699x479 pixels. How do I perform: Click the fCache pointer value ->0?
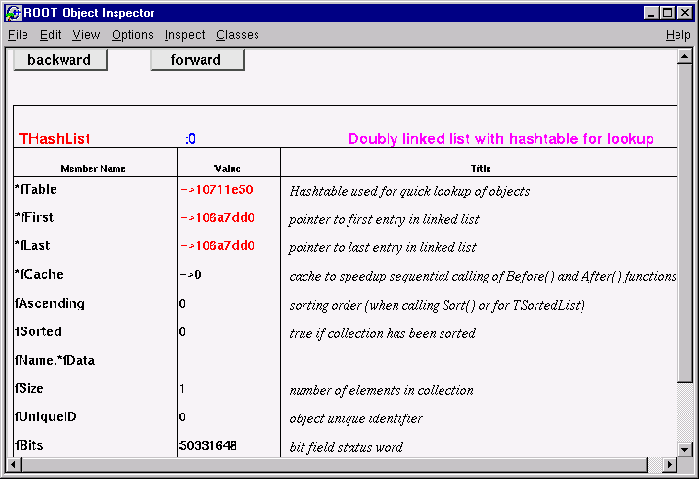pos(190,275)
